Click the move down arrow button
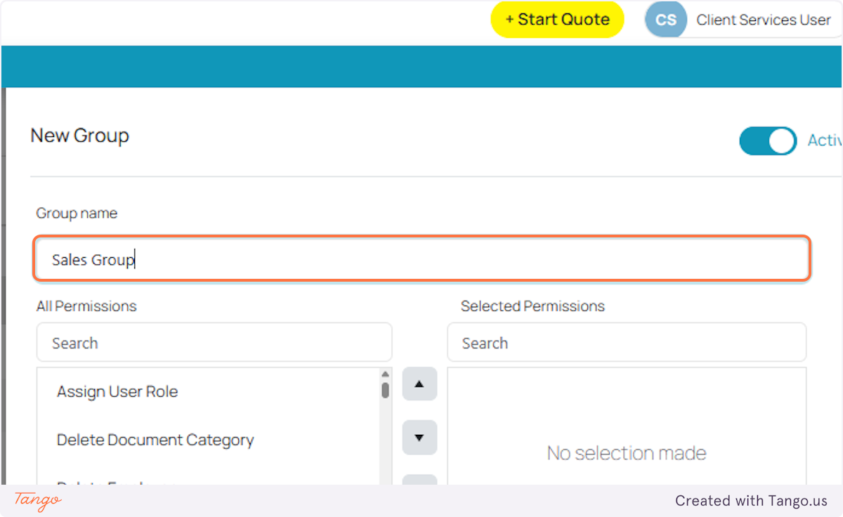Image resolution: width=843 pixels, height=517 pixels. tap(419, 438)
